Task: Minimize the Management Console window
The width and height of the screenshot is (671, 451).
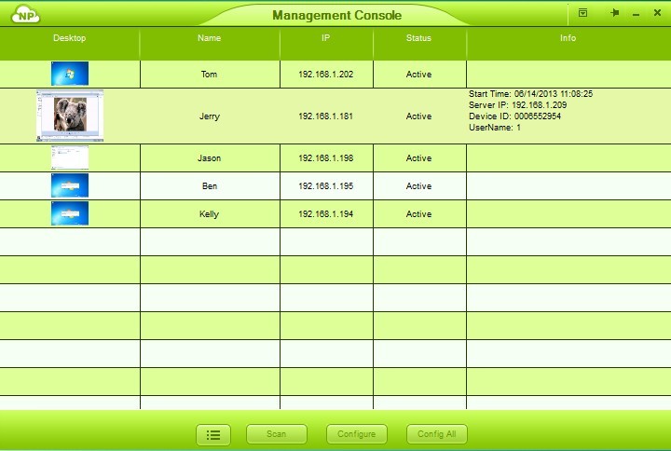Action: pos(636,15)
